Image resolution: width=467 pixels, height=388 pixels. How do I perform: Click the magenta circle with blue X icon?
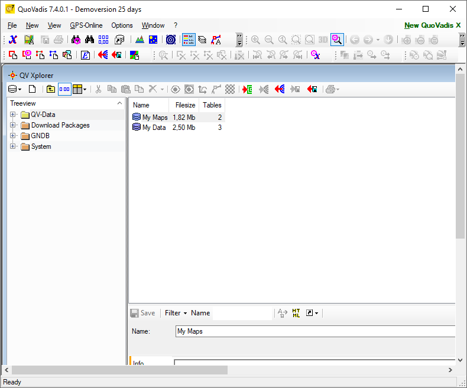coord(315,55)
